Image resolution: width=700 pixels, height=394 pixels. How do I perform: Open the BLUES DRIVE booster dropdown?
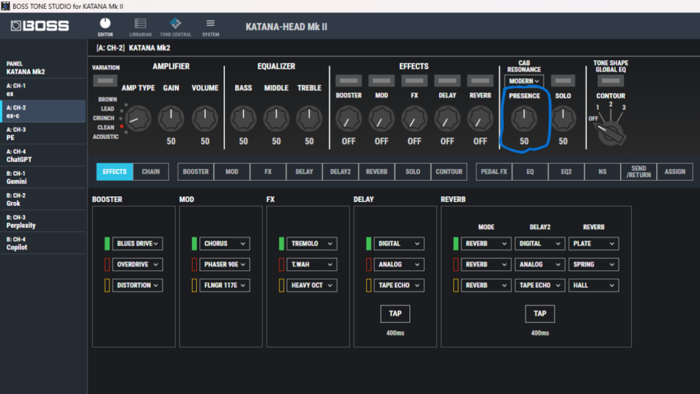point(137,244)
